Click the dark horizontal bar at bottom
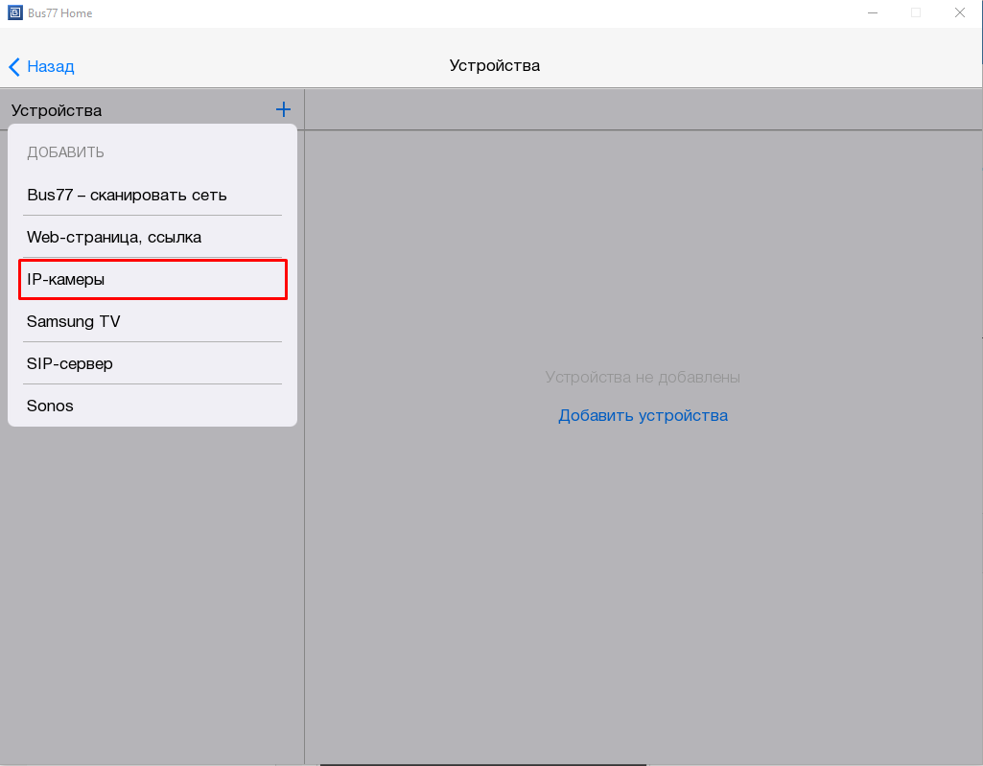 (484, 763)
